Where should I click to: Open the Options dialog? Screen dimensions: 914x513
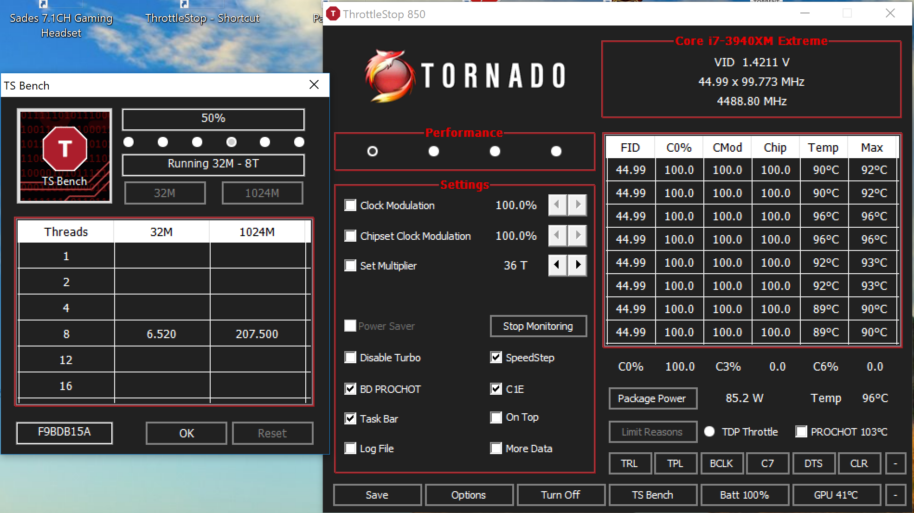click(x=469, y=495)
